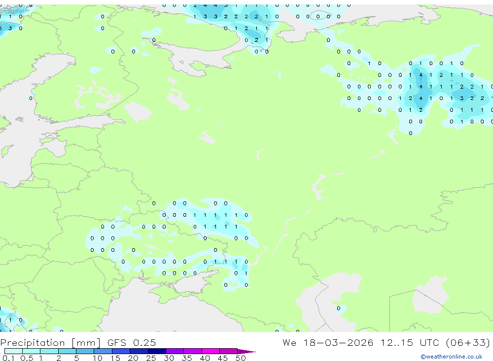Pick the 40–45 mm magenta legend swatch
The height and width of the screenshot is (361, 493).
point(211,351)
